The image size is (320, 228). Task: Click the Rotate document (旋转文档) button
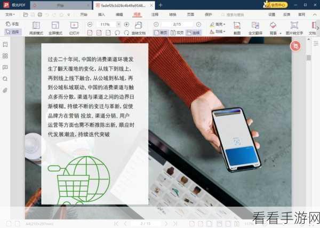(139, 28)
